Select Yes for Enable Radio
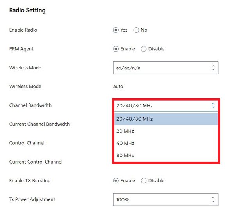 coord(116,30)
